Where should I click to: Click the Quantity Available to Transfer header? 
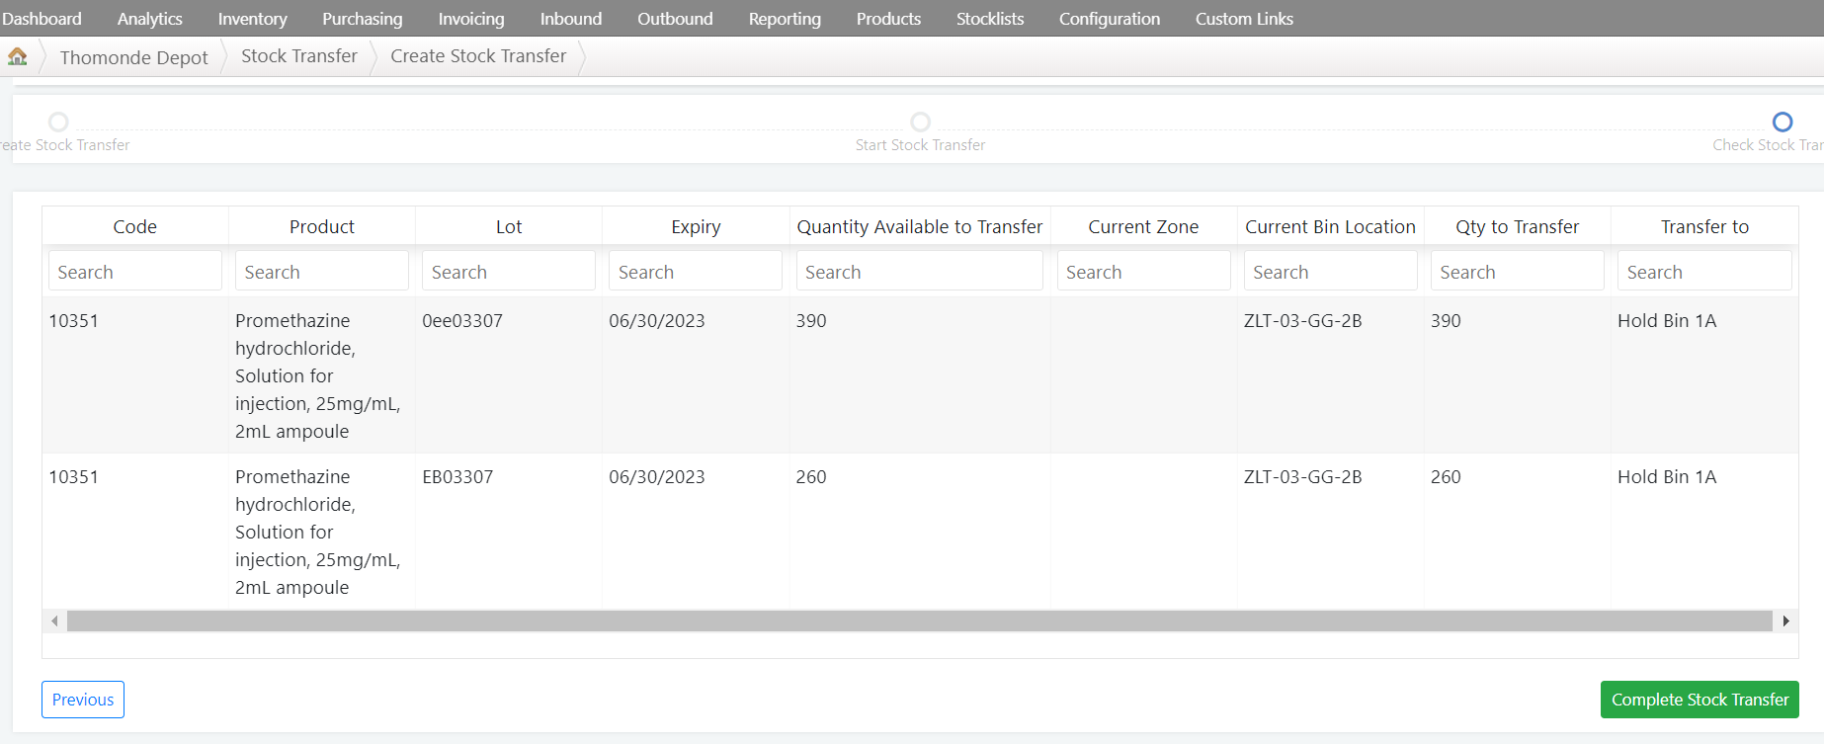click(x=920, y=226)
